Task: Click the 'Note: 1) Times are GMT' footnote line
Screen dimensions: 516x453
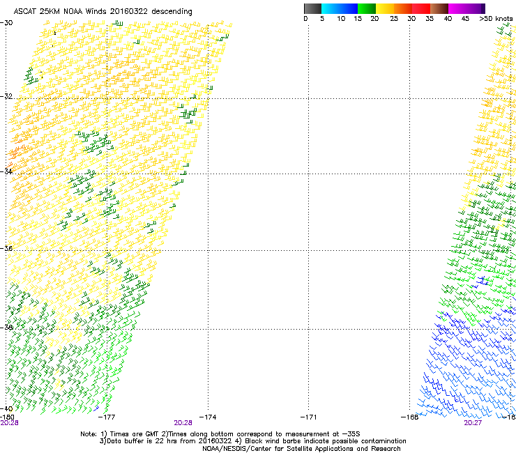Action: pyautogui.click(x=220, y=434)
